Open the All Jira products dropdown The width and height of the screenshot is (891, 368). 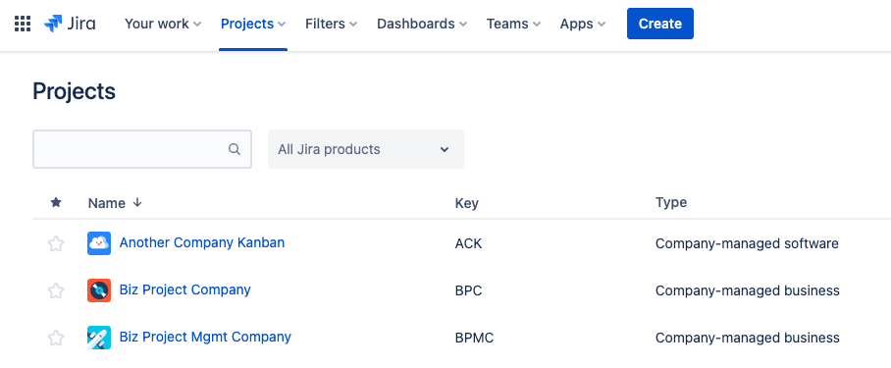[x=366, y=149]
